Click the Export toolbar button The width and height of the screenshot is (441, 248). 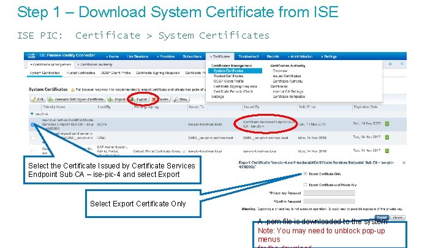click(139, 99)
